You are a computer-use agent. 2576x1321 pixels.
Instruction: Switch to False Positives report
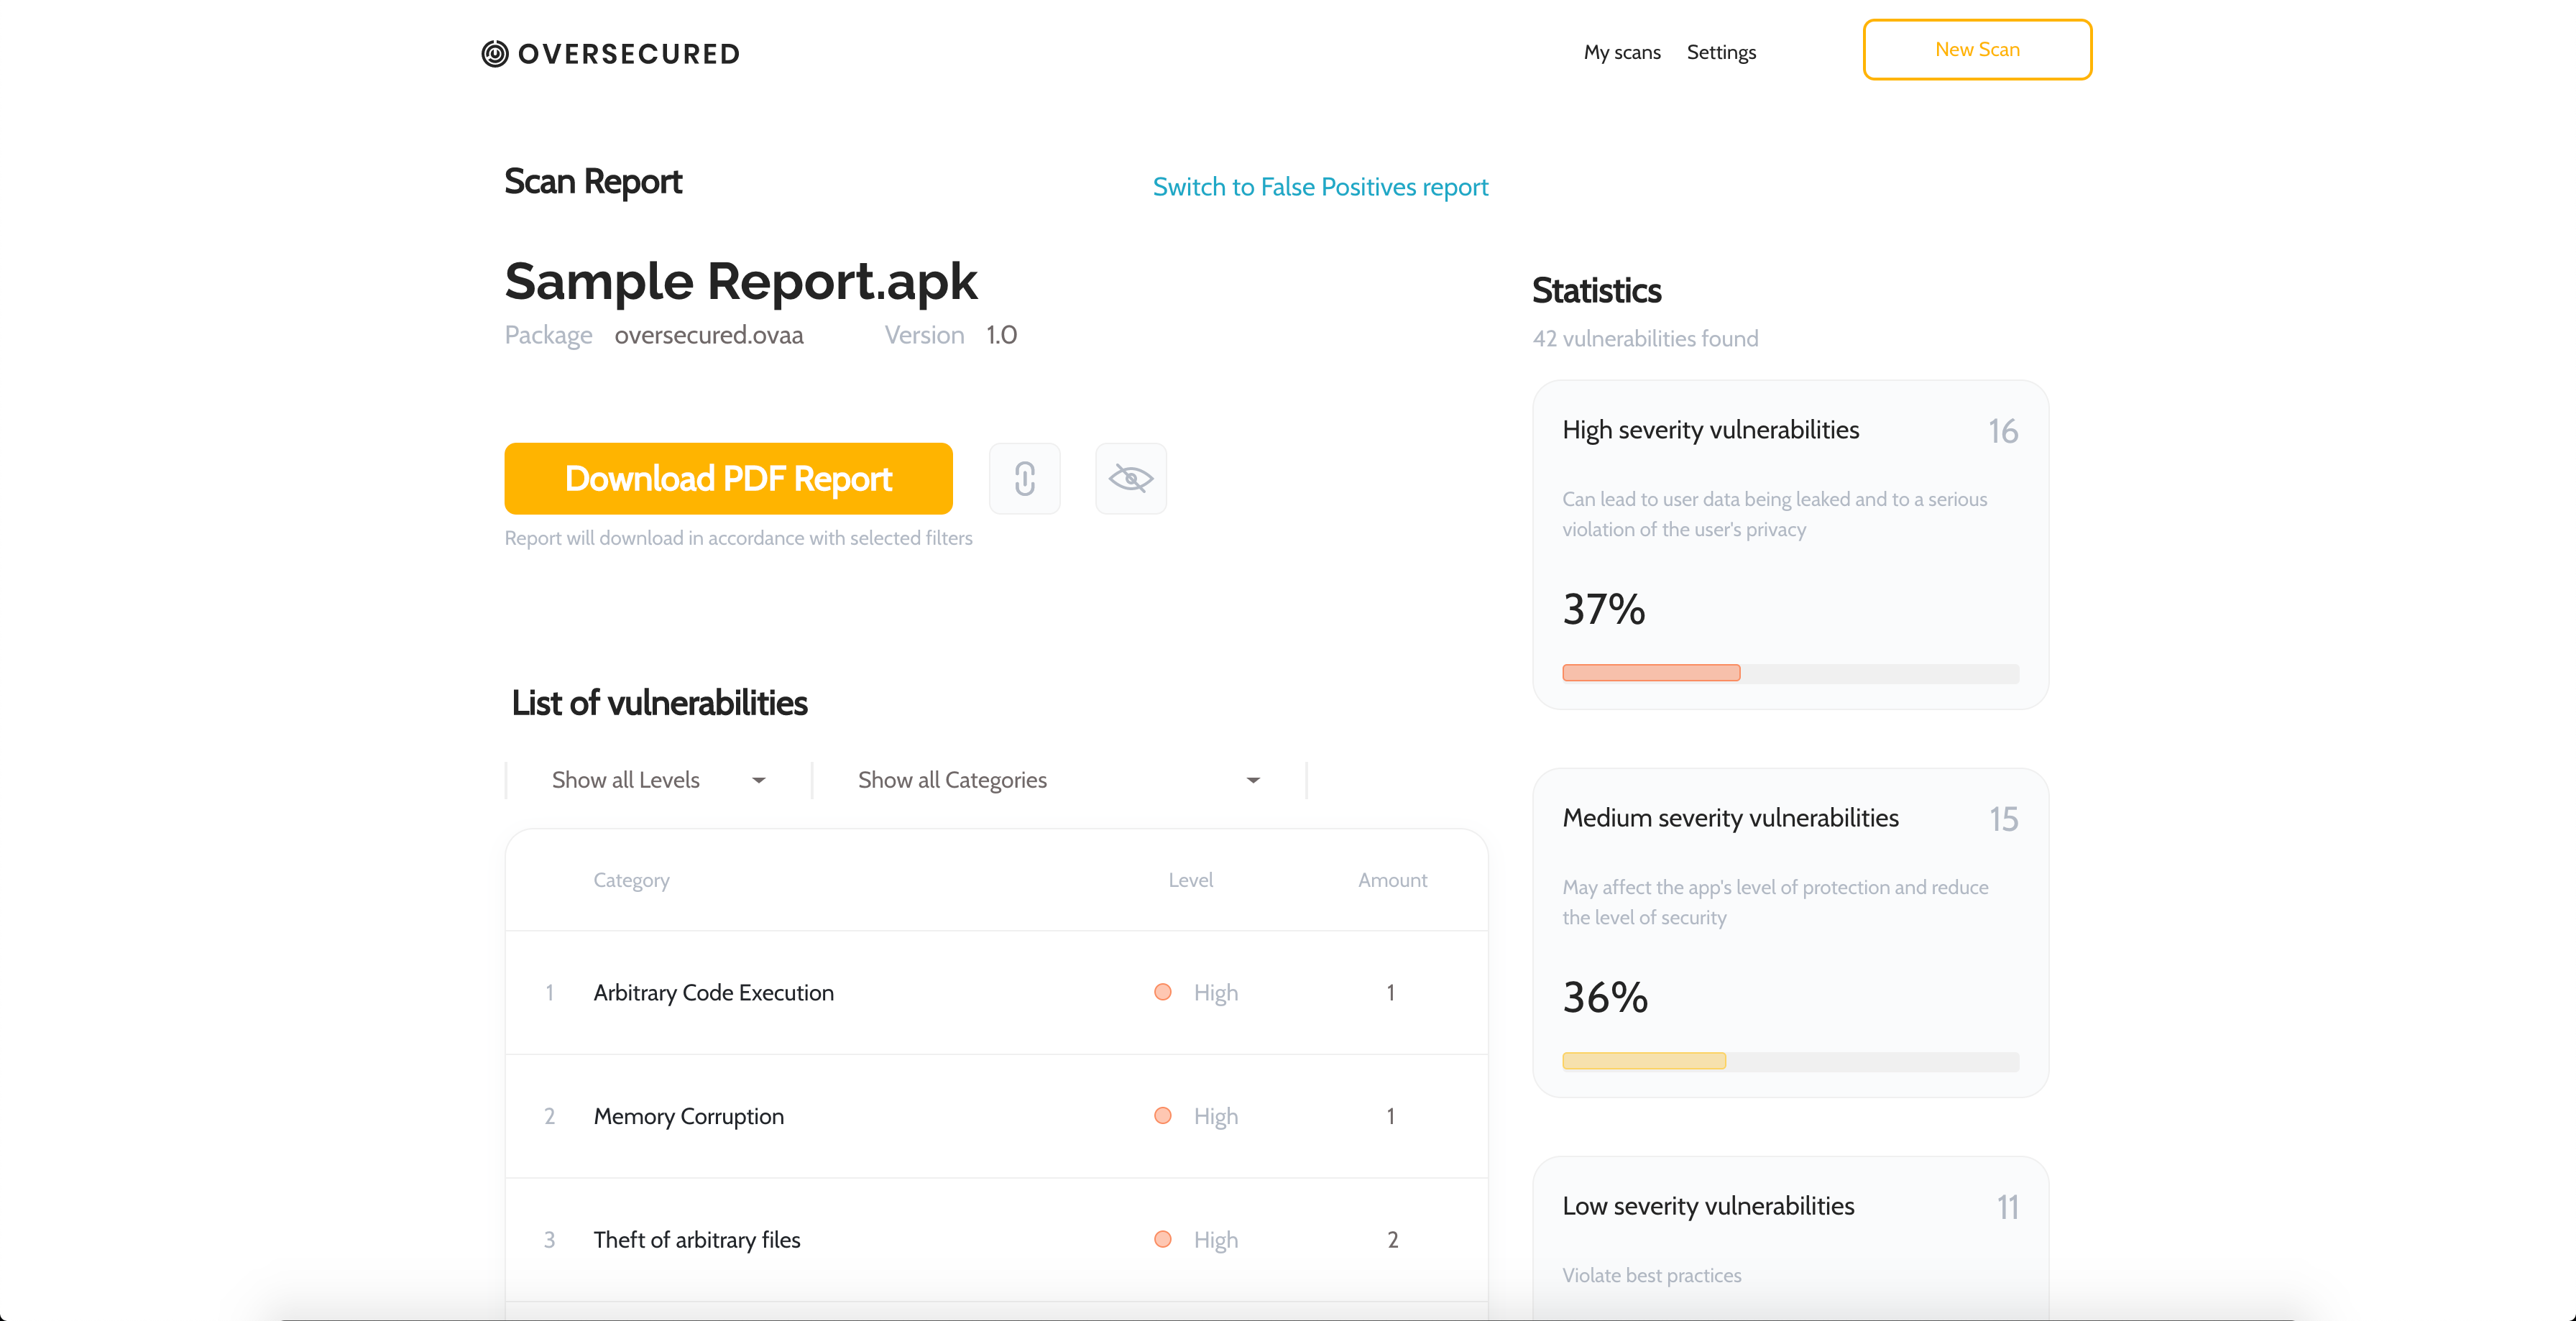(1320, 187)
